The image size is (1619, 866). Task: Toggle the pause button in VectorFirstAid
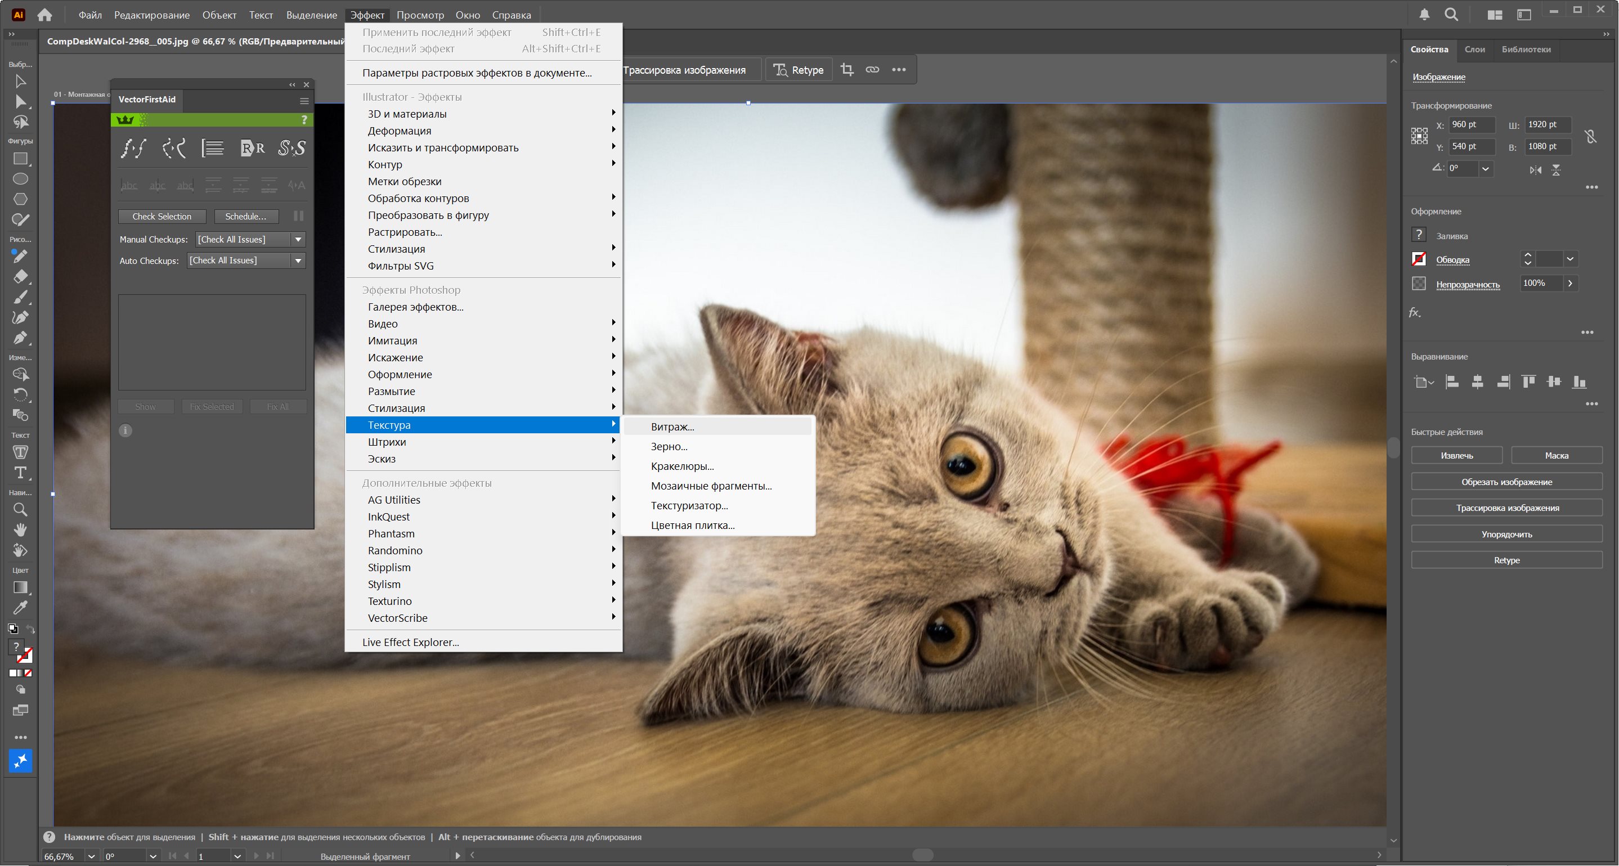[299, 216]
